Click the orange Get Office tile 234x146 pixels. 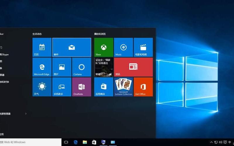tap(143, 87)
